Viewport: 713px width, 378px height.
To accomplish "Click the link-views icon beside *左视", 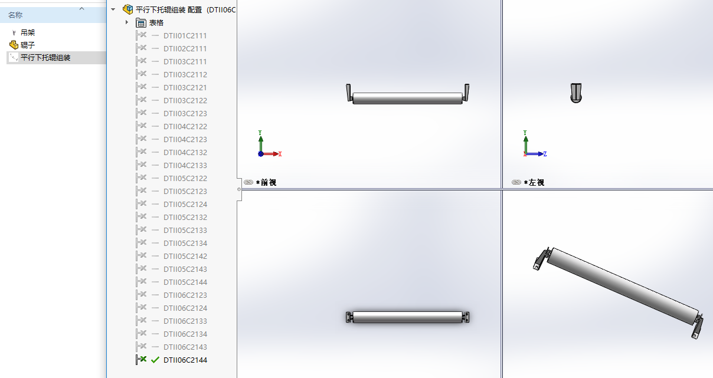I will tap(516, 183).
